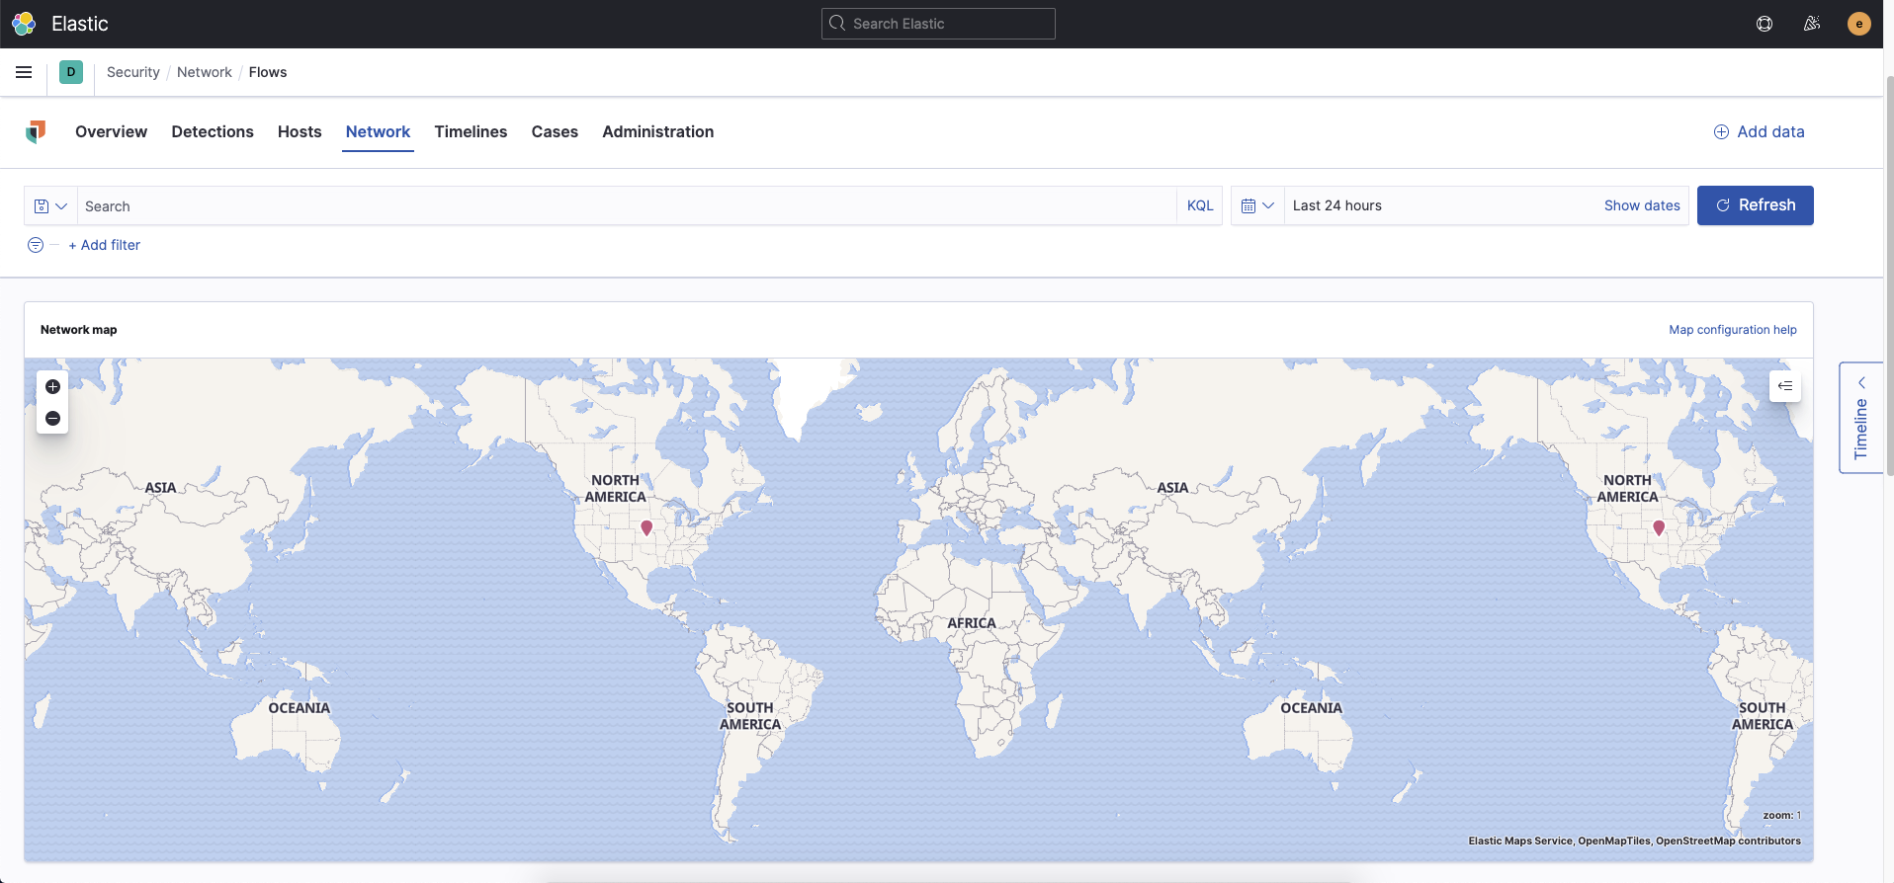1894x883 pixels.
Task: Click Add data link
Action: (x=1759, y=131)
